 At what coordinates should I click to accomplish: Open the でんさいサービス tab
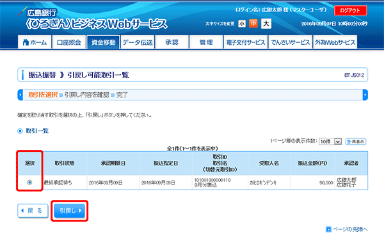(290, 42)
